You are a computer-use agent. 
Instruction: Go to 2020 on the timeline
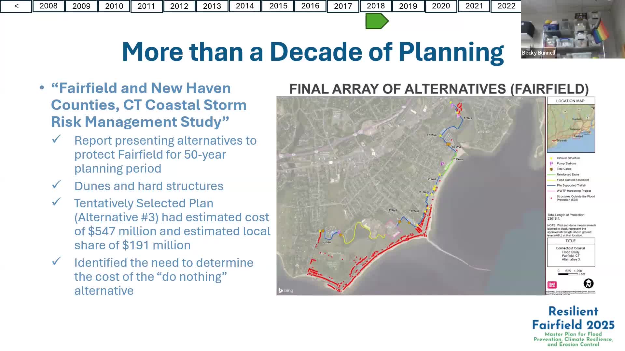tap(441, 6)
